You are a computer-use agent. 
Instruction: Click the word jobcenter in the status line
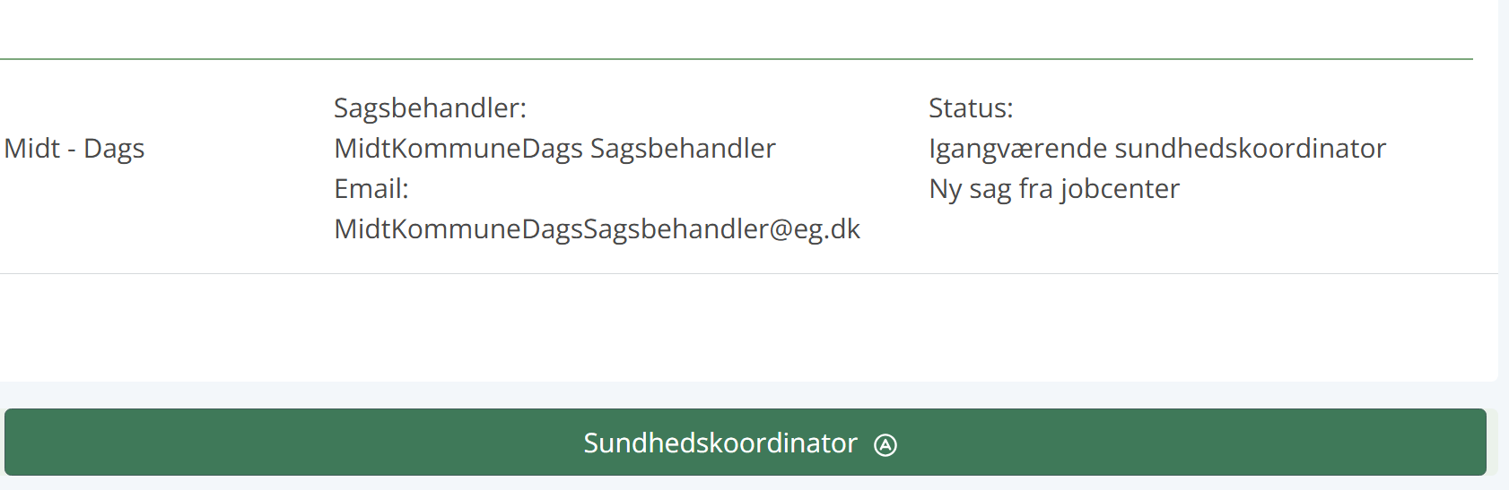(1120, 189)
